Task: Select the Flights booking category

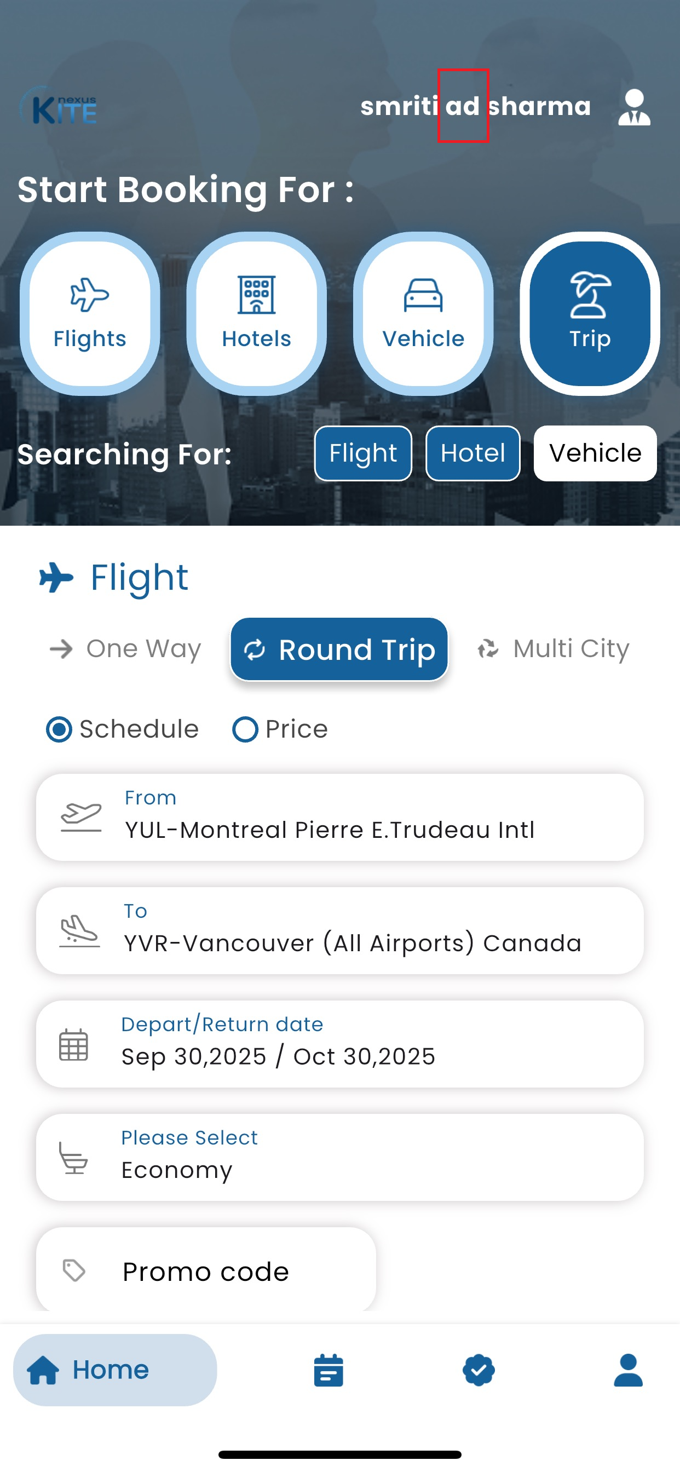Action: click(90, 314)
